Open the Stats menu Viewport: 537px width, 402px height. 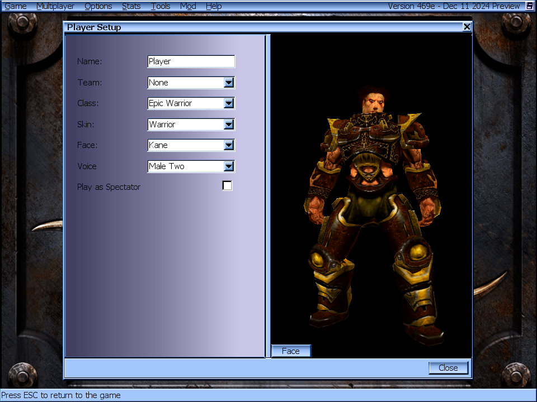[x=131, y=6]
